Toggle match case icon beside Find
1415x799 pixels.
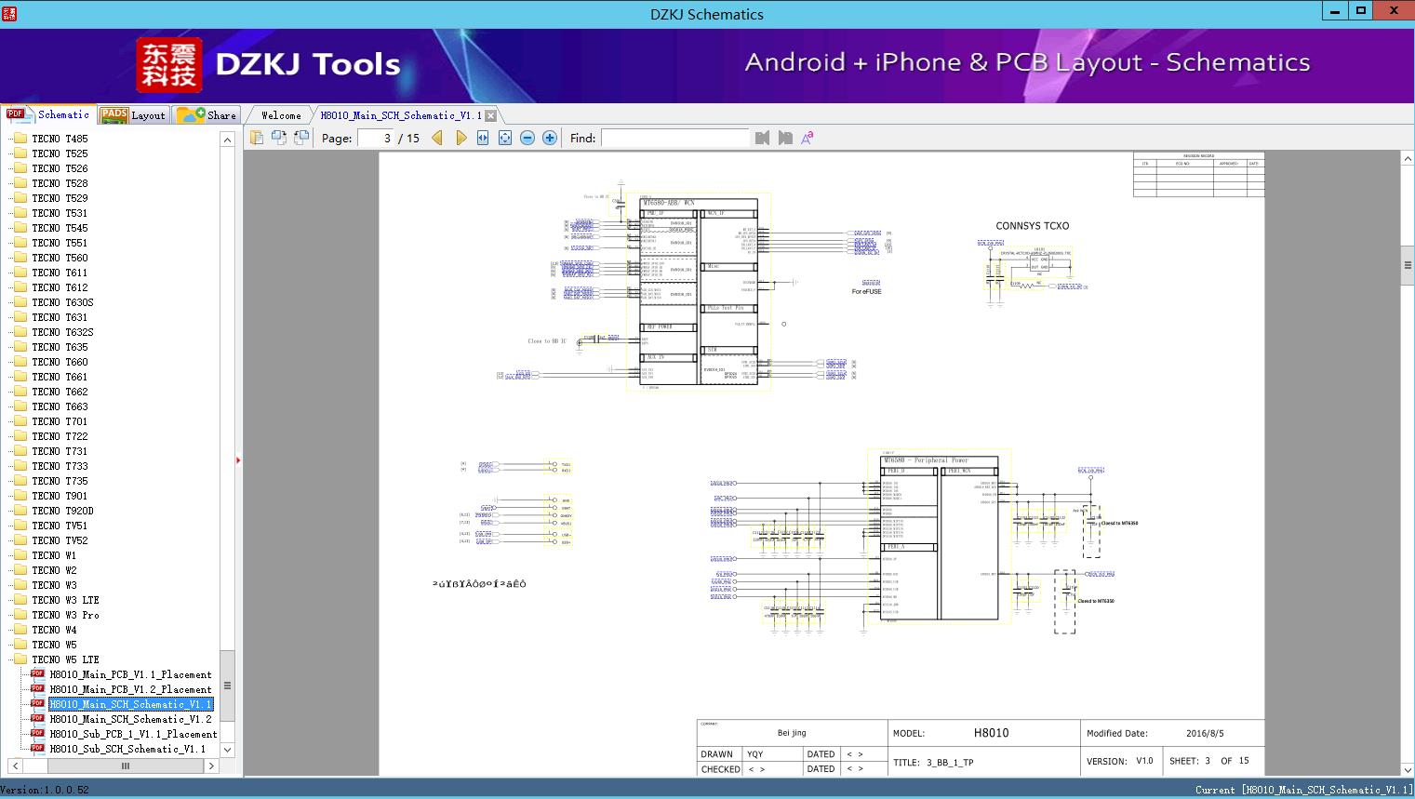[x=808, y=138]
